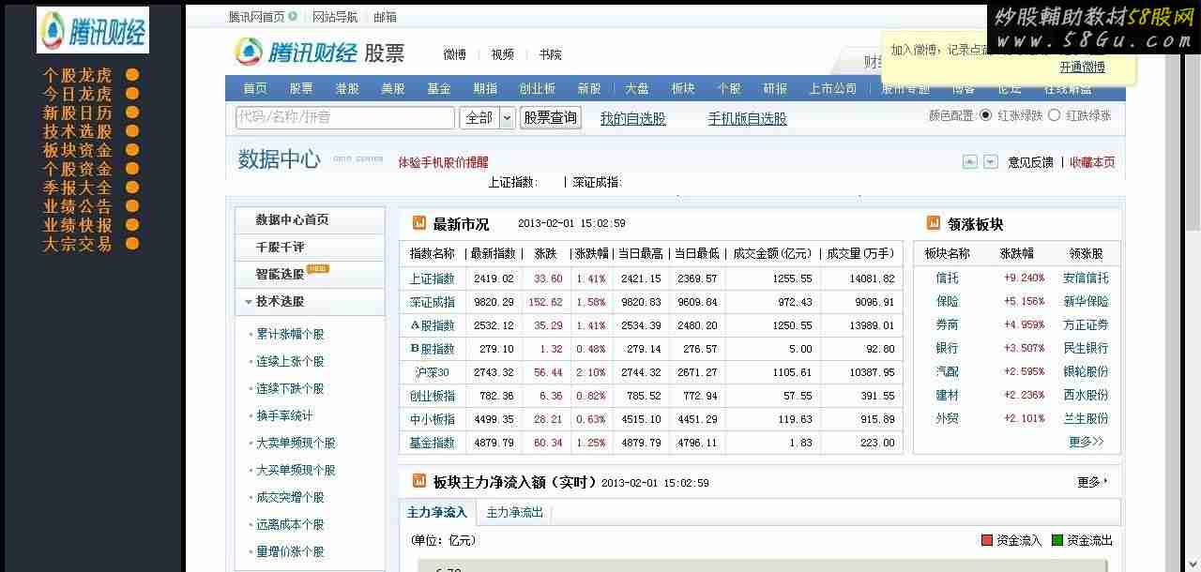Click the 收藏本页 link
Screen dimensions: 1201x572
click(1093, 162)
